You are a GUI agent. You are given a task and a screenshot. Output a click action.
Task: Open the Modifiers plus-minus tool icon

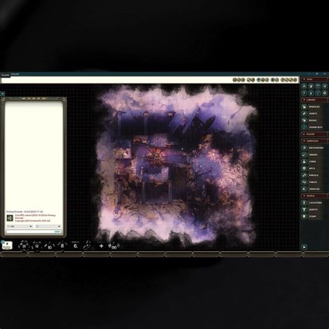[x=304, y=93]
